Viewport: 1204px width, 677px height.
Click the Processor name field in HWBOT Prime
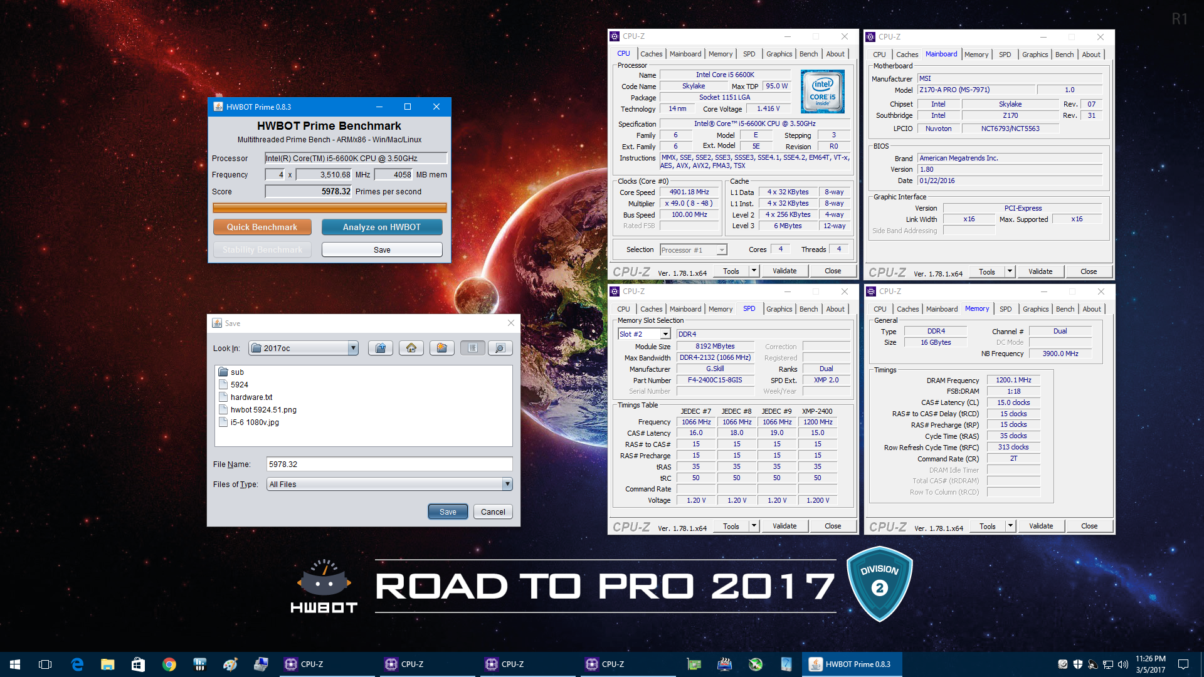356,158
